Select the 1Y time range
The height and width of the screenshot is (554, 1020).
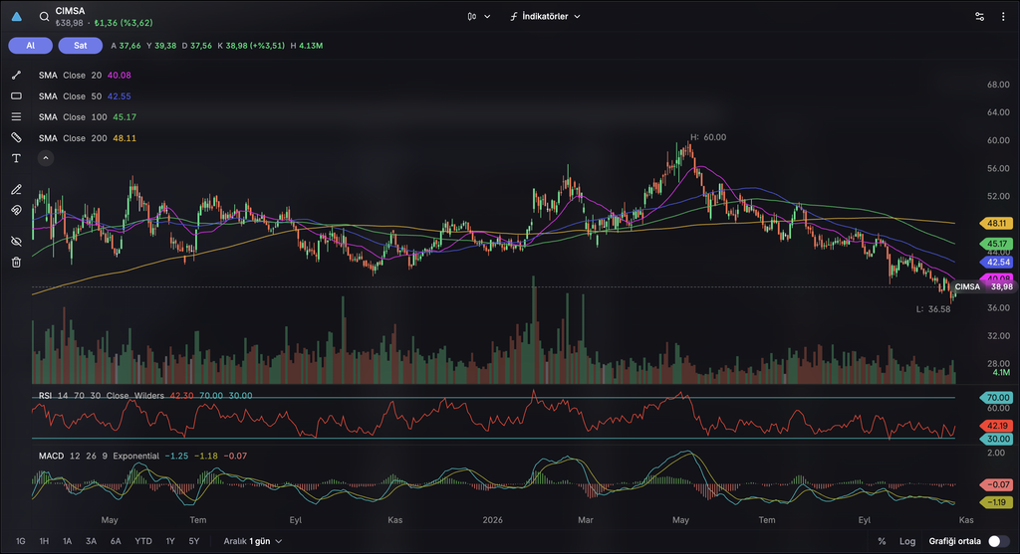coord(170,541)
